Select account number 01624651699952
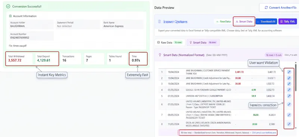Image resolution: width=299 pixels, height=137 pixels. coord(20,38)
